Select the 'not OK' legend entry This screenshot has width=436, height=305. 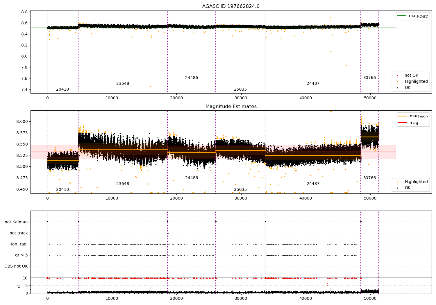(411, 76)
